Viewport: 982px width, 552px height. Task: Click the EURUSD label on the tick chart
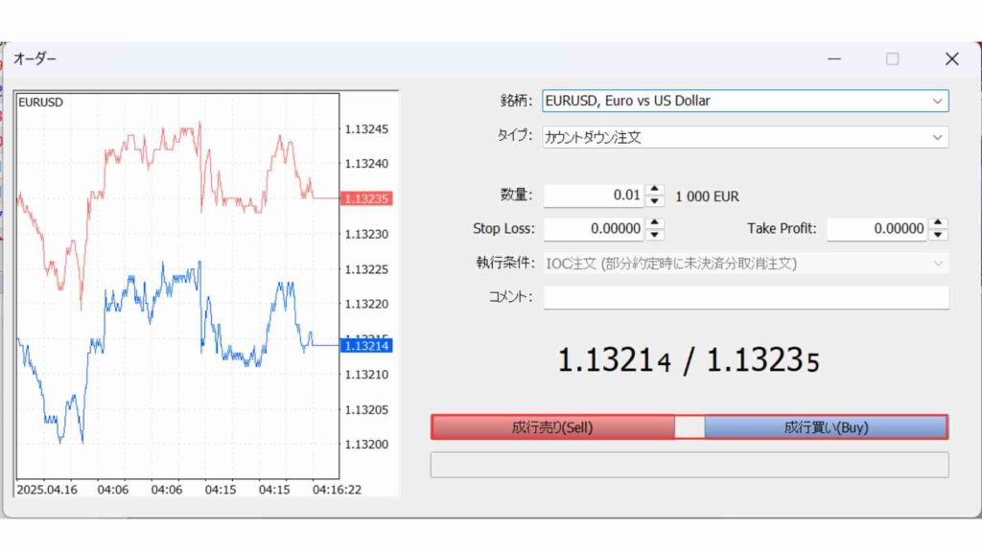pyautogui.click(x=40, y=102)
